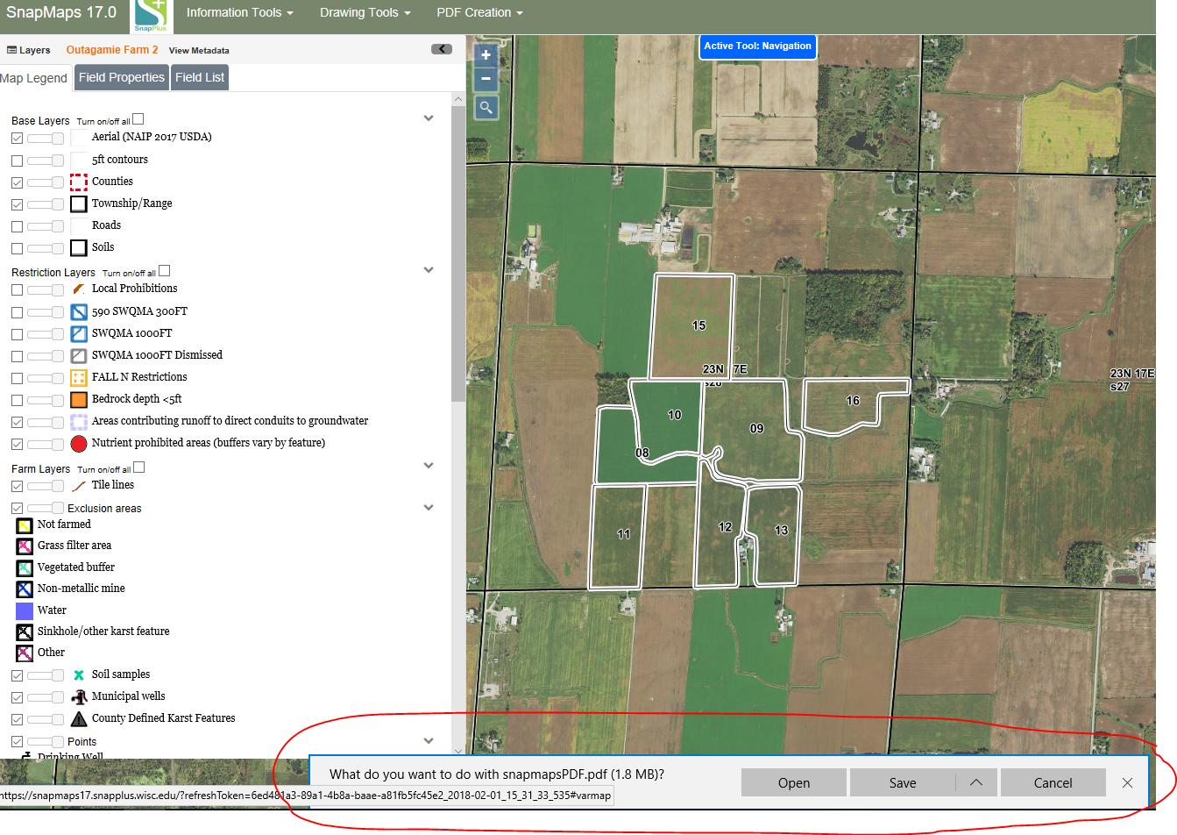Close the download notification bar

(1128, 783)
